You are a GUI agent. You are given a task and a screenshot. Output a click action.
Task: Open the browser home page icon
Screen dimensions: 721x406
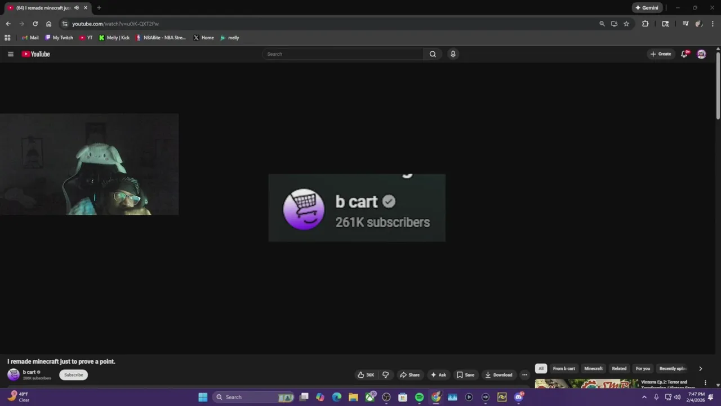[x=49, y=24]
